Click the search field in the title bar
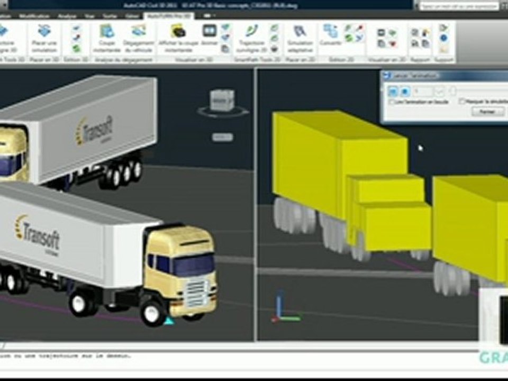Screen dimensions: 508x381 tap(458, 6)
